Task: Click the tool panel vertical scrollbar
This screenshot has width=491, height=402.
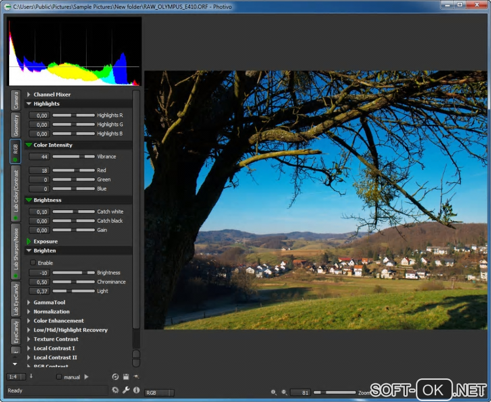Action: [x=136, y=210]
